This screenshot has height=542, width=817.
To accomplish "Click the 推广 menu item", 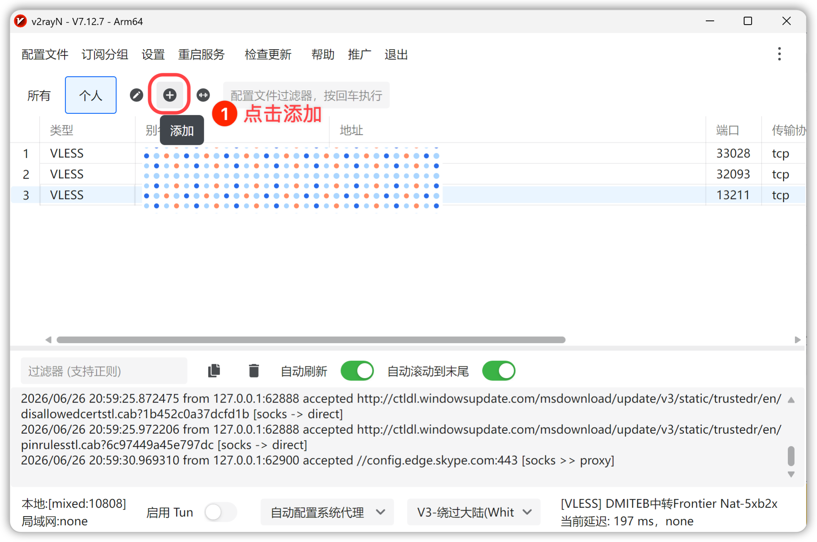I will click(360, 55).
